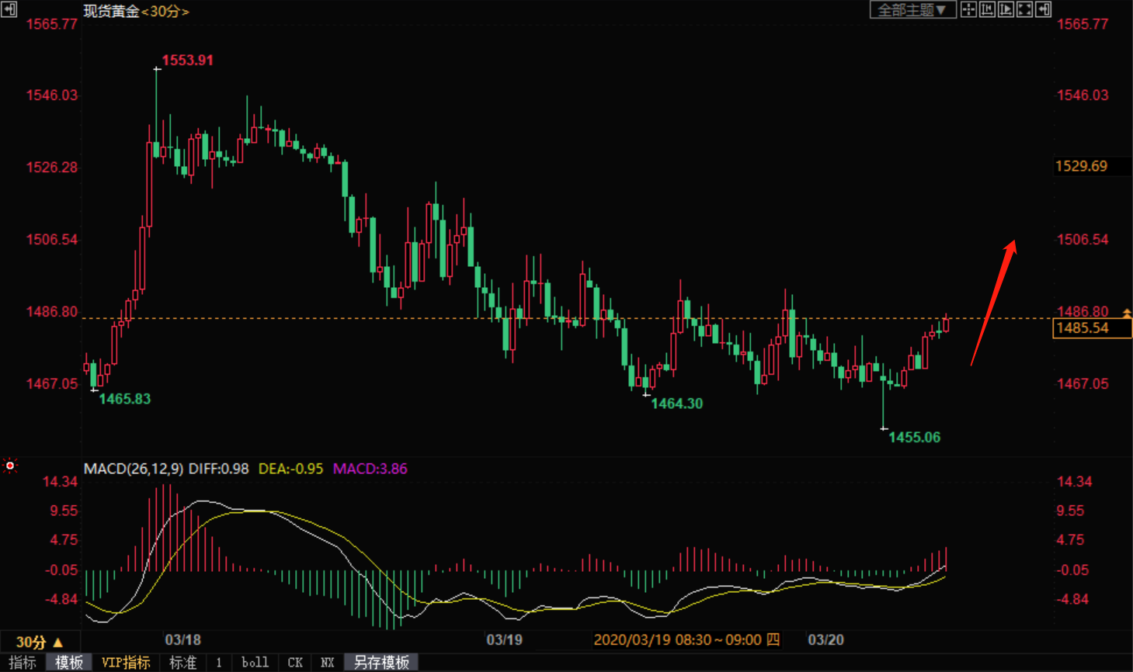The width and height of the screenshot is (1133, 672).
Task: Click the 1464.30 low price label
Action: (x=676, y=404)
